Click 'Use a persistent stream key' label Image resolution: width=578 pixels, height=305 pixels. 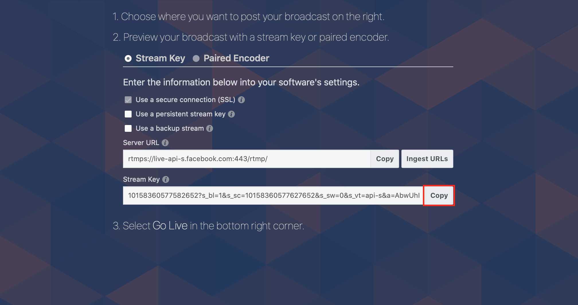coord(180,114)
